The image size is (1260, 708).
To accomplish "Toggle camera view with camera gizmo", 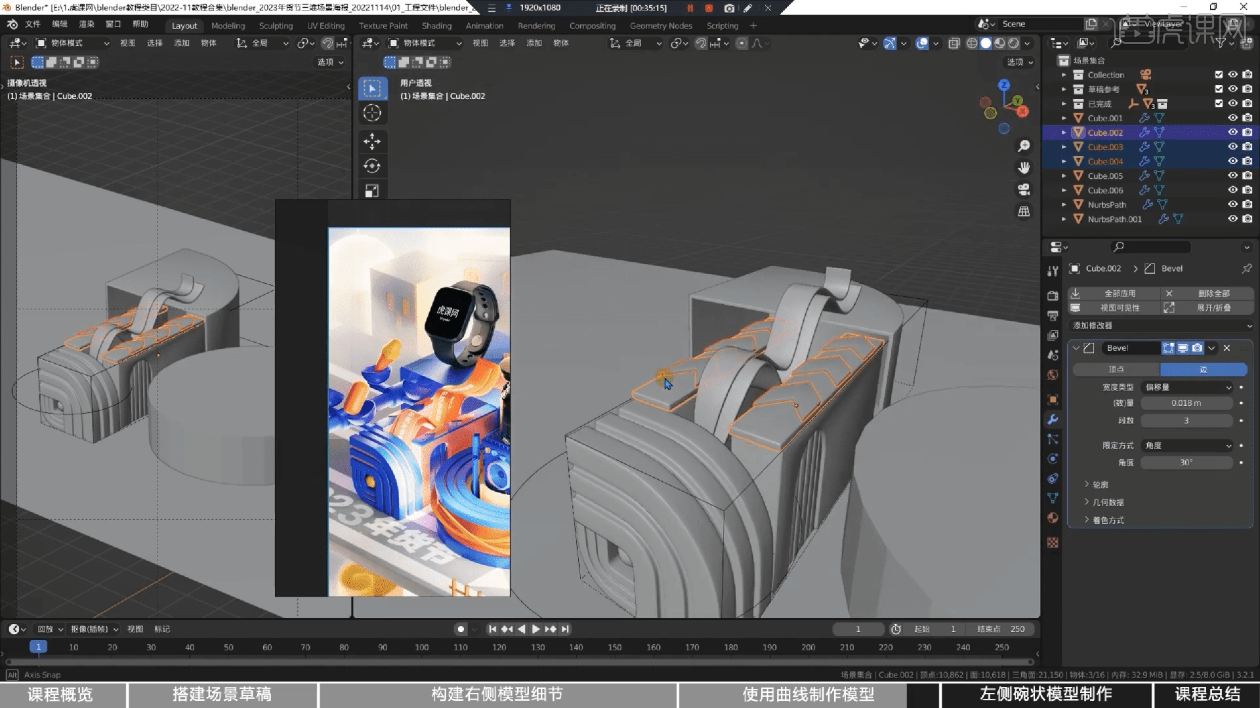I will (1024, 189).
